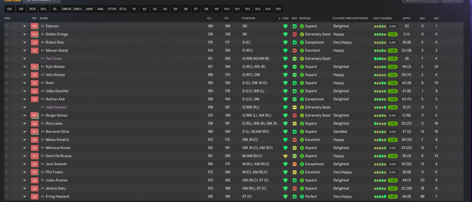The height and width of the screenshot is (202, 472).
Task: Toggle the picked checkbox for Kyle Walker
Action: (6, 67)
